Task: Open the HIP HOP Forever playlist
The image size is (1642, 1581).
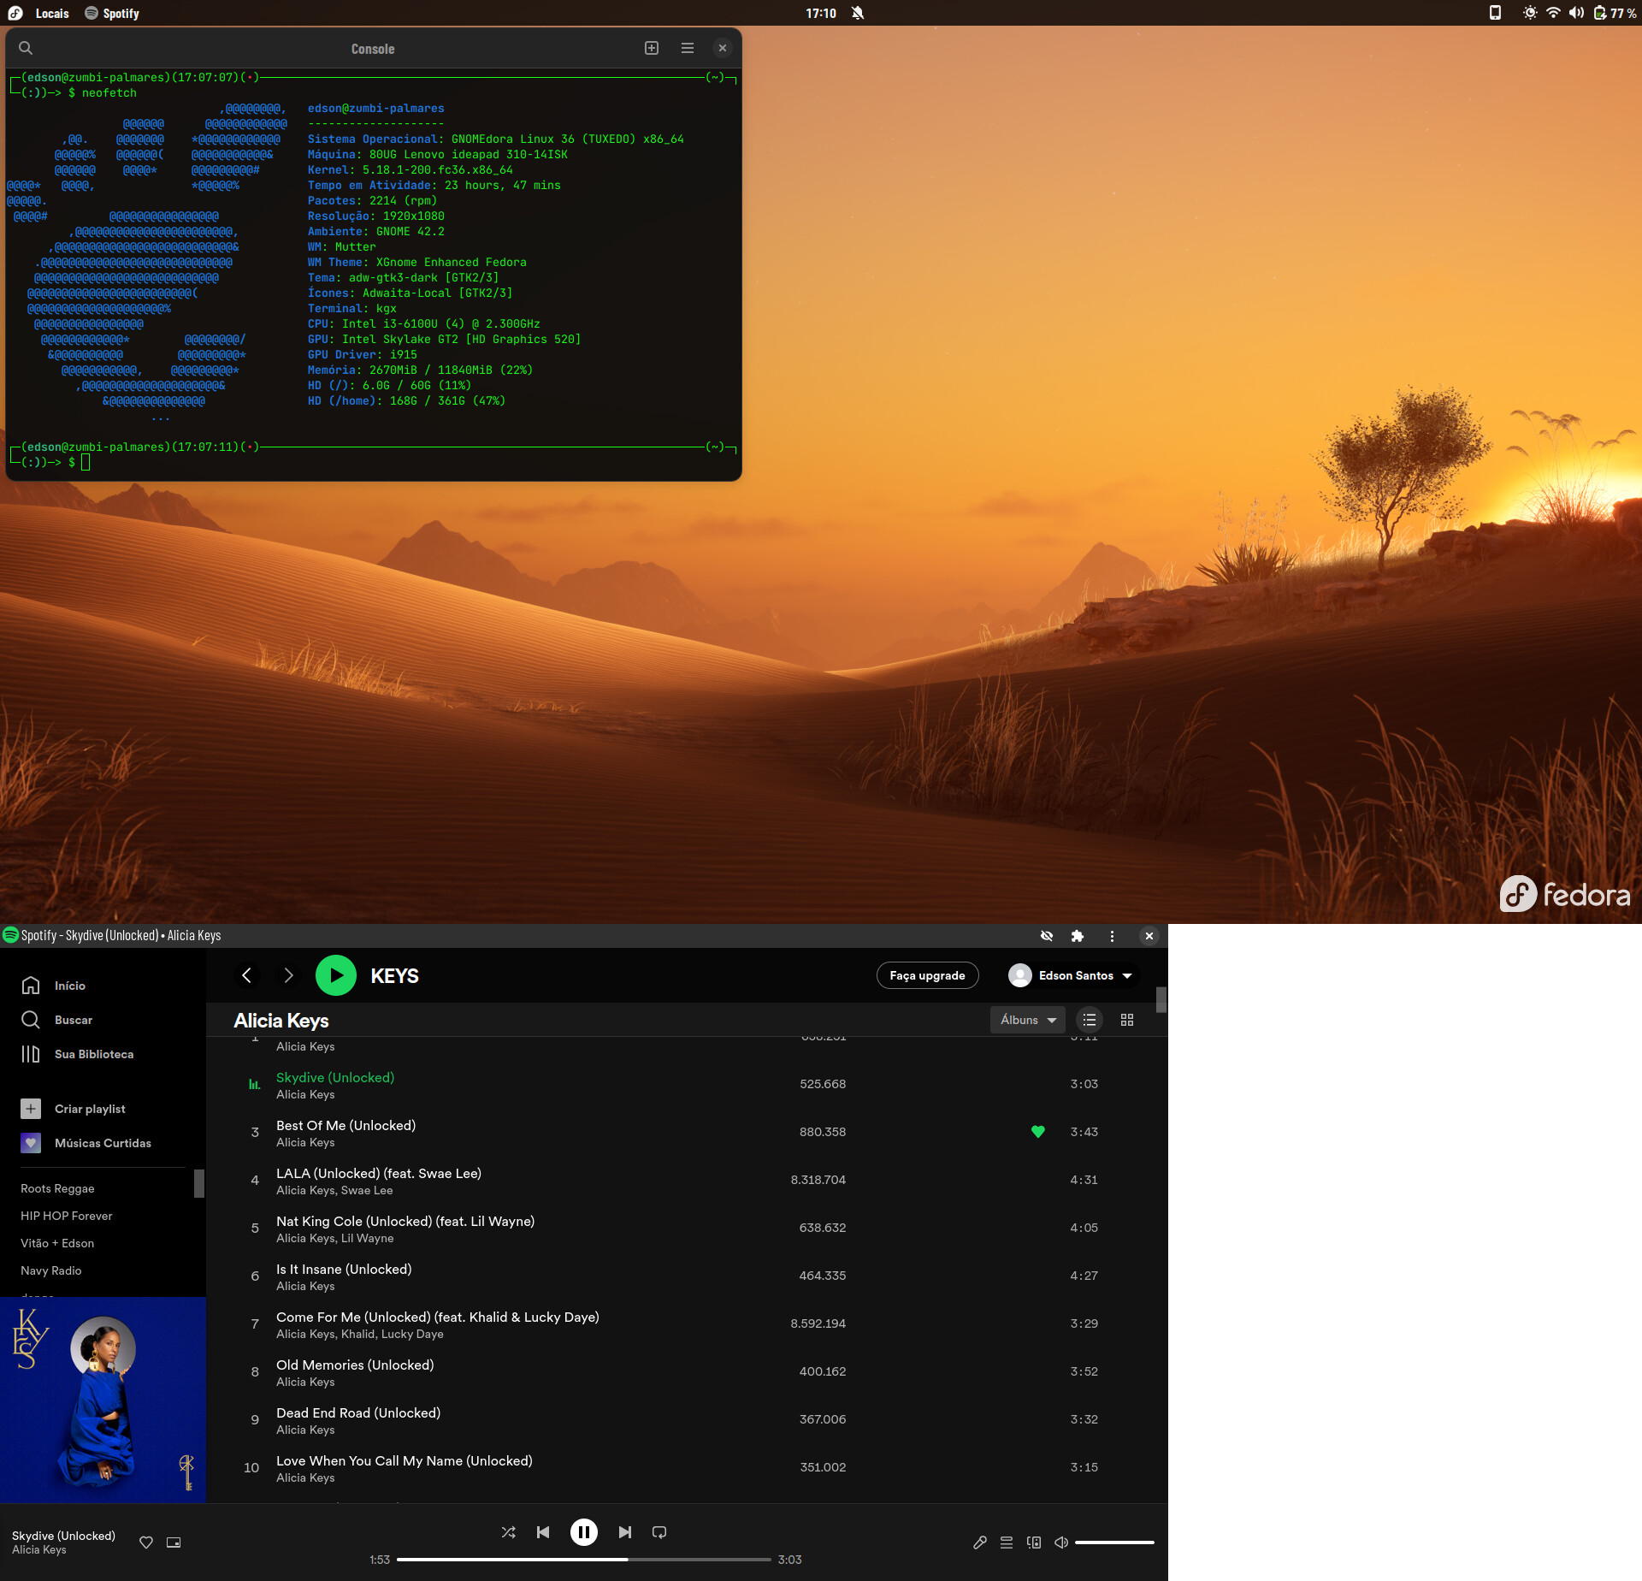Action: click(67, 1216)
